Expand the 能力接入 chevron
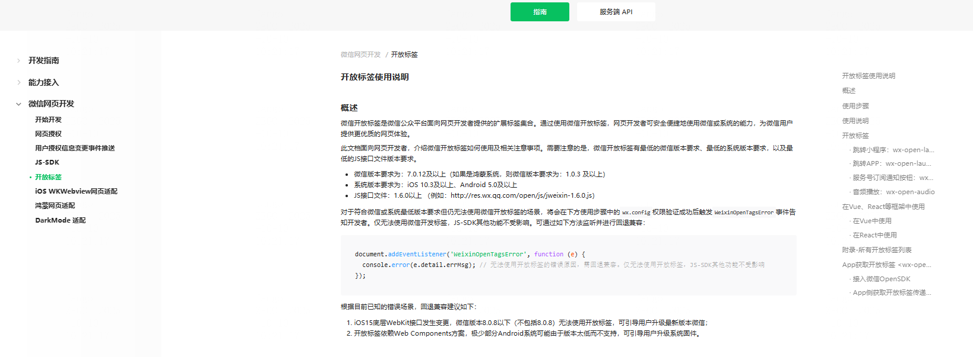Screen dimensions: 973x357 18,82
